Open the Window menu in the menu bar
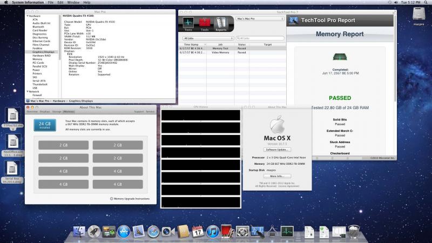 tap(73, 3)
